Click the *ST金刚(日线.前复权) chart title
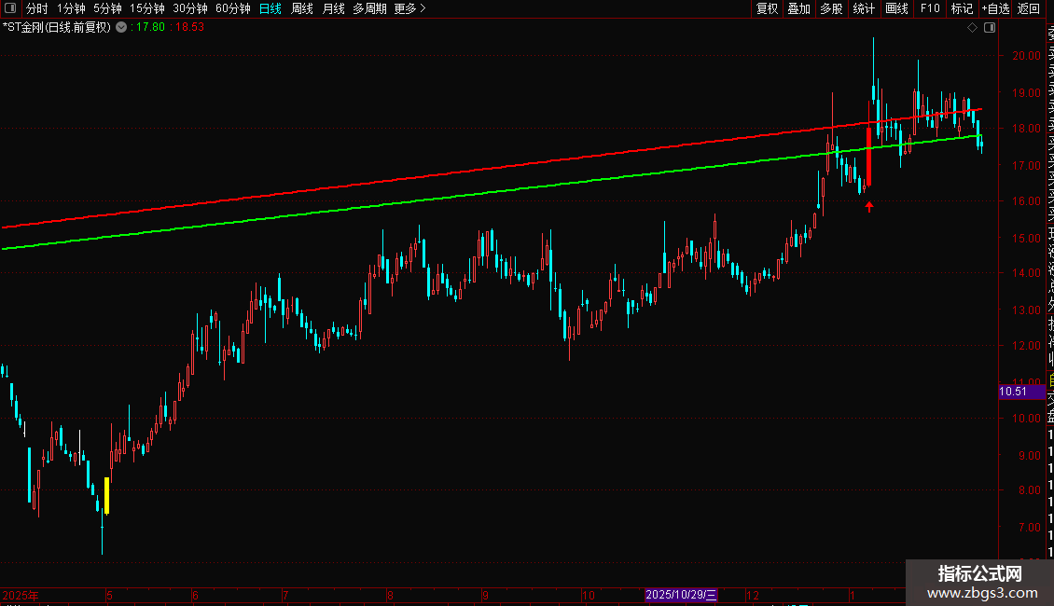The width and height of the screenshot is (1054, 606). [x=57, y=28]
